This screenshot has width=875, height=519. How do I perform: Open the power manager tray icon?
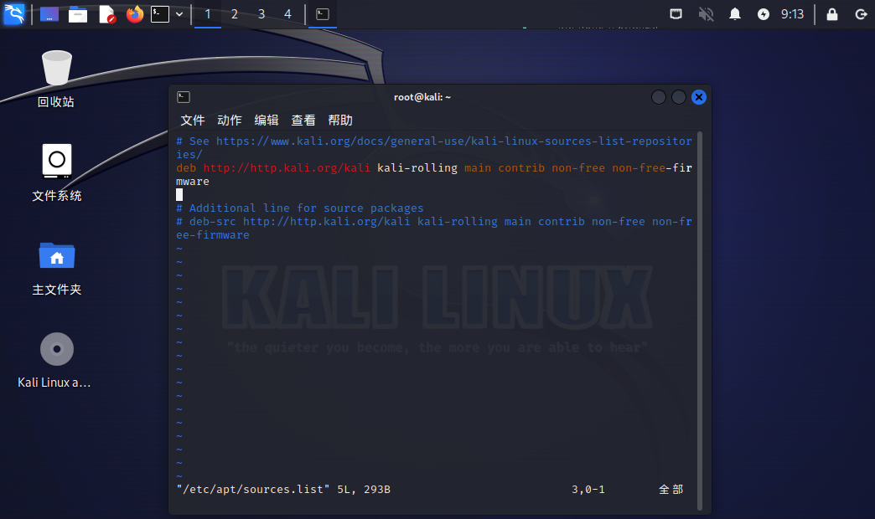[x=764, y=14]
